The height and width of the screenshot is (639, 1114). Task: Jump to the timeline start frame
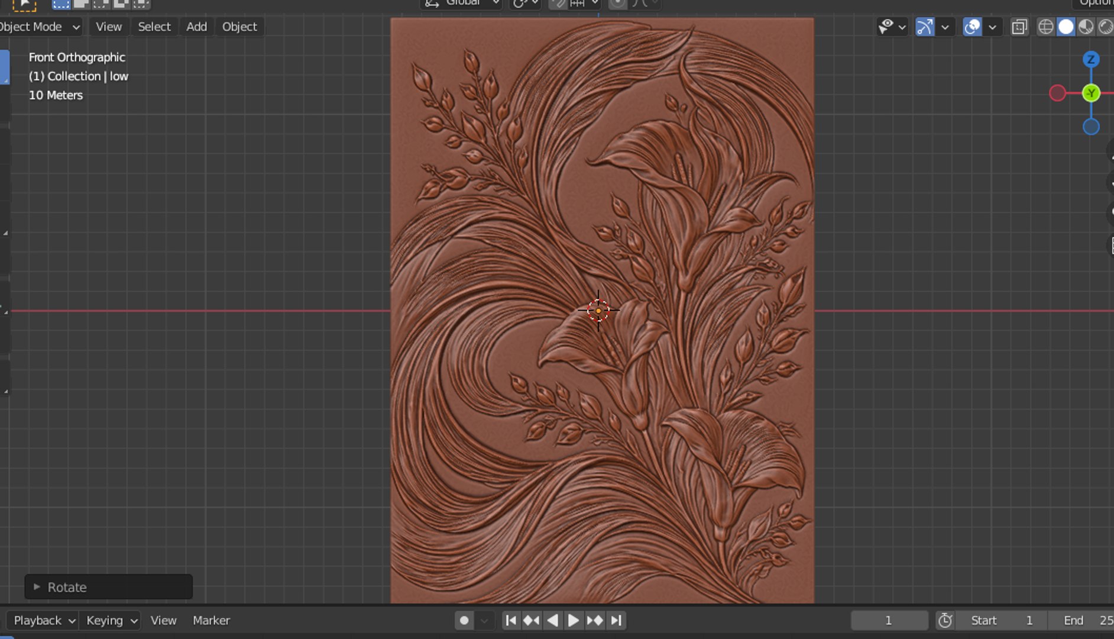pos(511,620)
